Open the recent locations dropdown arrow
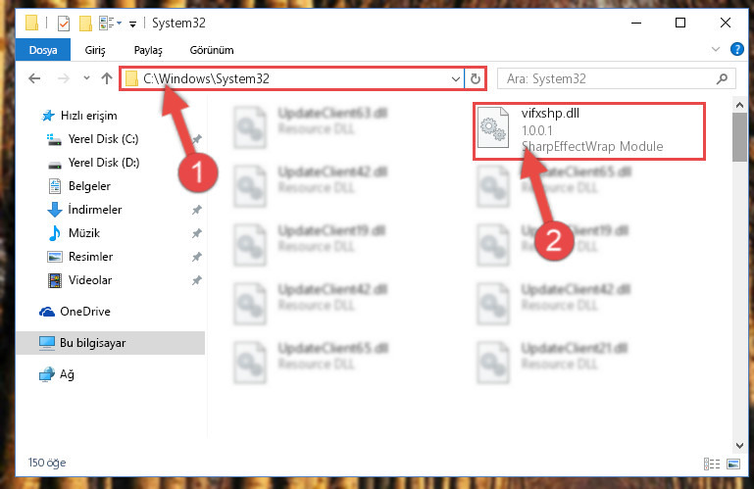Image resolution: width=754 pixels, height=489 pixels. [86, 77]
